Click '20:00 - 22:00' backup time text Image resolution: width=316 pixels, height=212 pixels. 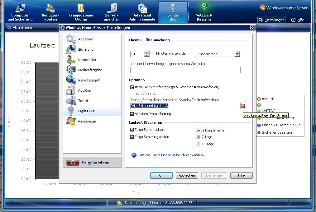click(x=146, y=94)
